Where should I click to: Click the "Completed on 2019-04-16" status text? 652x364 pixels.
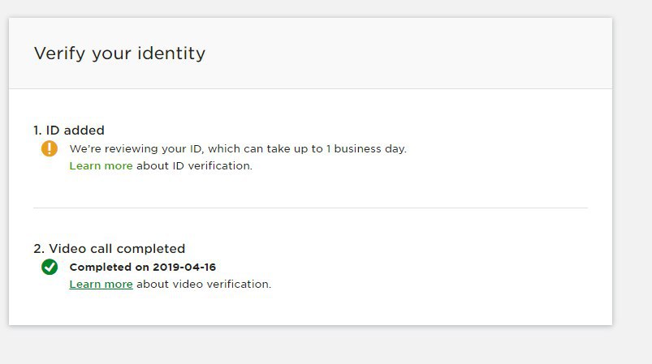143,267
